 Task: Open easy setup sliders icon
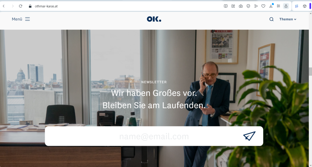click(278, 6)
